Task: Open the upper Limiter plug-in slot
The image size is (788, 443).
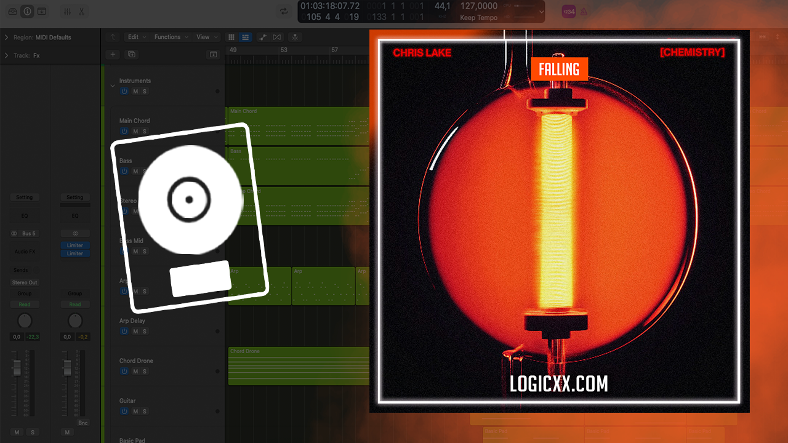Action: 75,245
